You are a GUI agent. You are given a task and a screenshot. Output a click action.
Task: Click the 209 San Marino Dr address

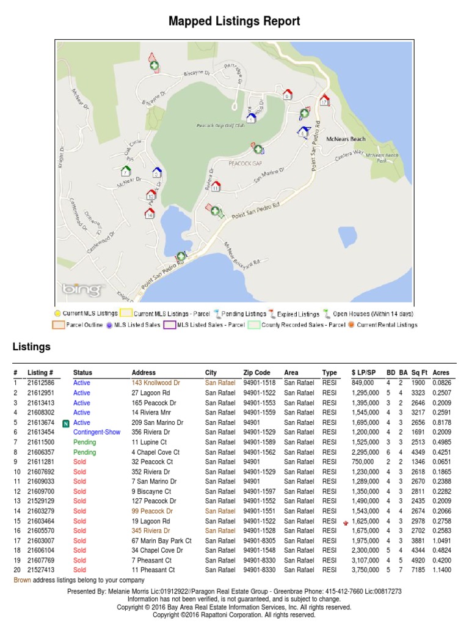[158, 422]
